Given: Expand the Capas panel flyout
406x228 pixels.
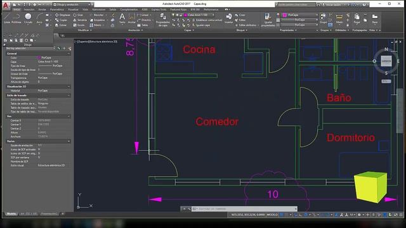Looking at the screenshot, I should (189, 30).
